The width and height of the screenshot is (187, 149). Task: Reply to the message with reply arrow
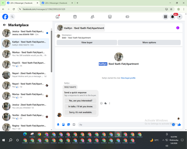(x=105, y=103)
